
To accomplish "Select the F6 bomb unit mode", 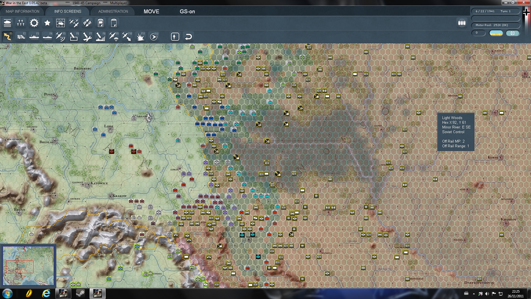I will (74, 37).
